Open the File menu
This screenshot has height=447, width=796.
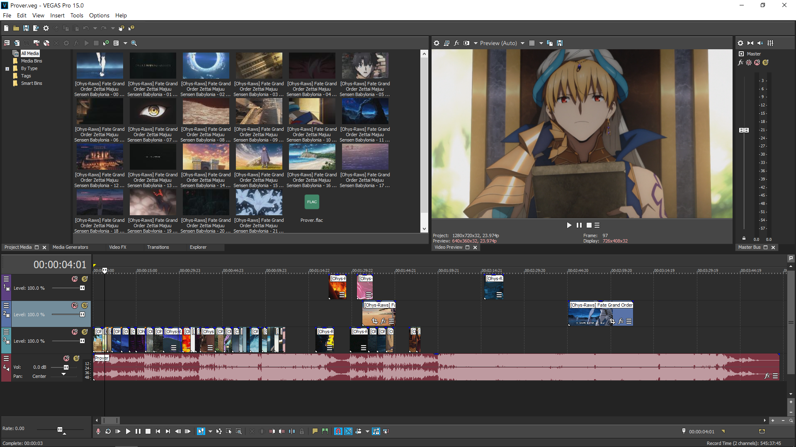(7, 15)
